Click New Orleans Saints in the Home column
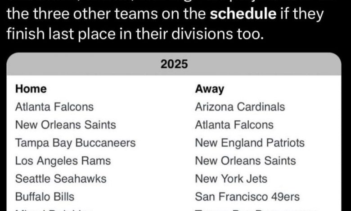The height and width of the screenshot is (211, 351). [x=65, y=125]
